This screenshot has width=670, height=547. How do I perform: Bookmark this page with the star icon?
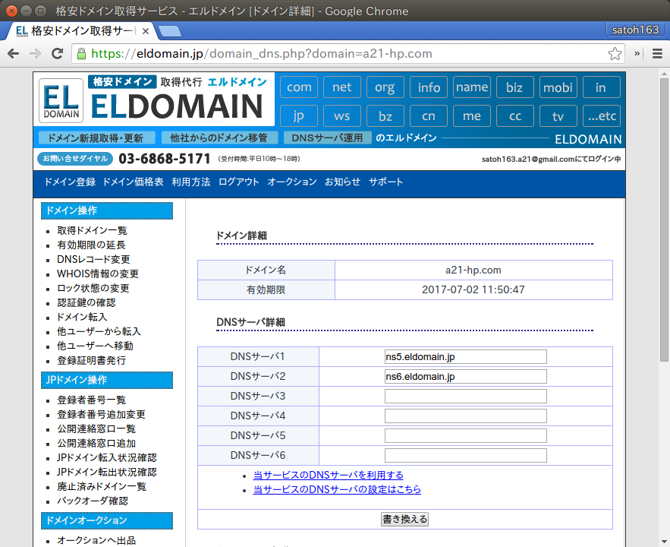[x=615, y=53]
